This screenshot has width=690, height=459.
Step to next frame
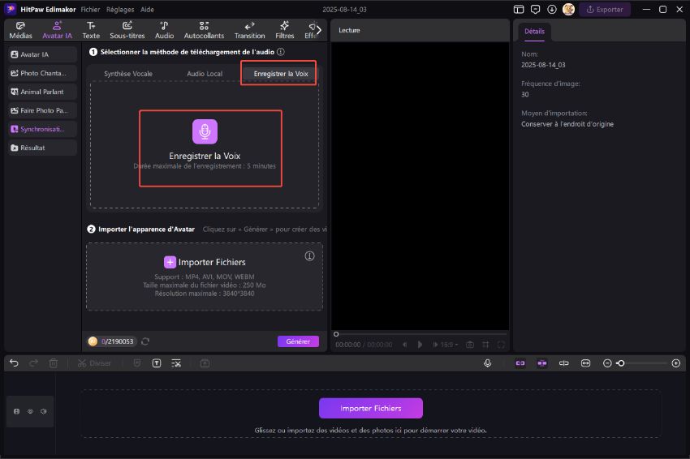435,345
